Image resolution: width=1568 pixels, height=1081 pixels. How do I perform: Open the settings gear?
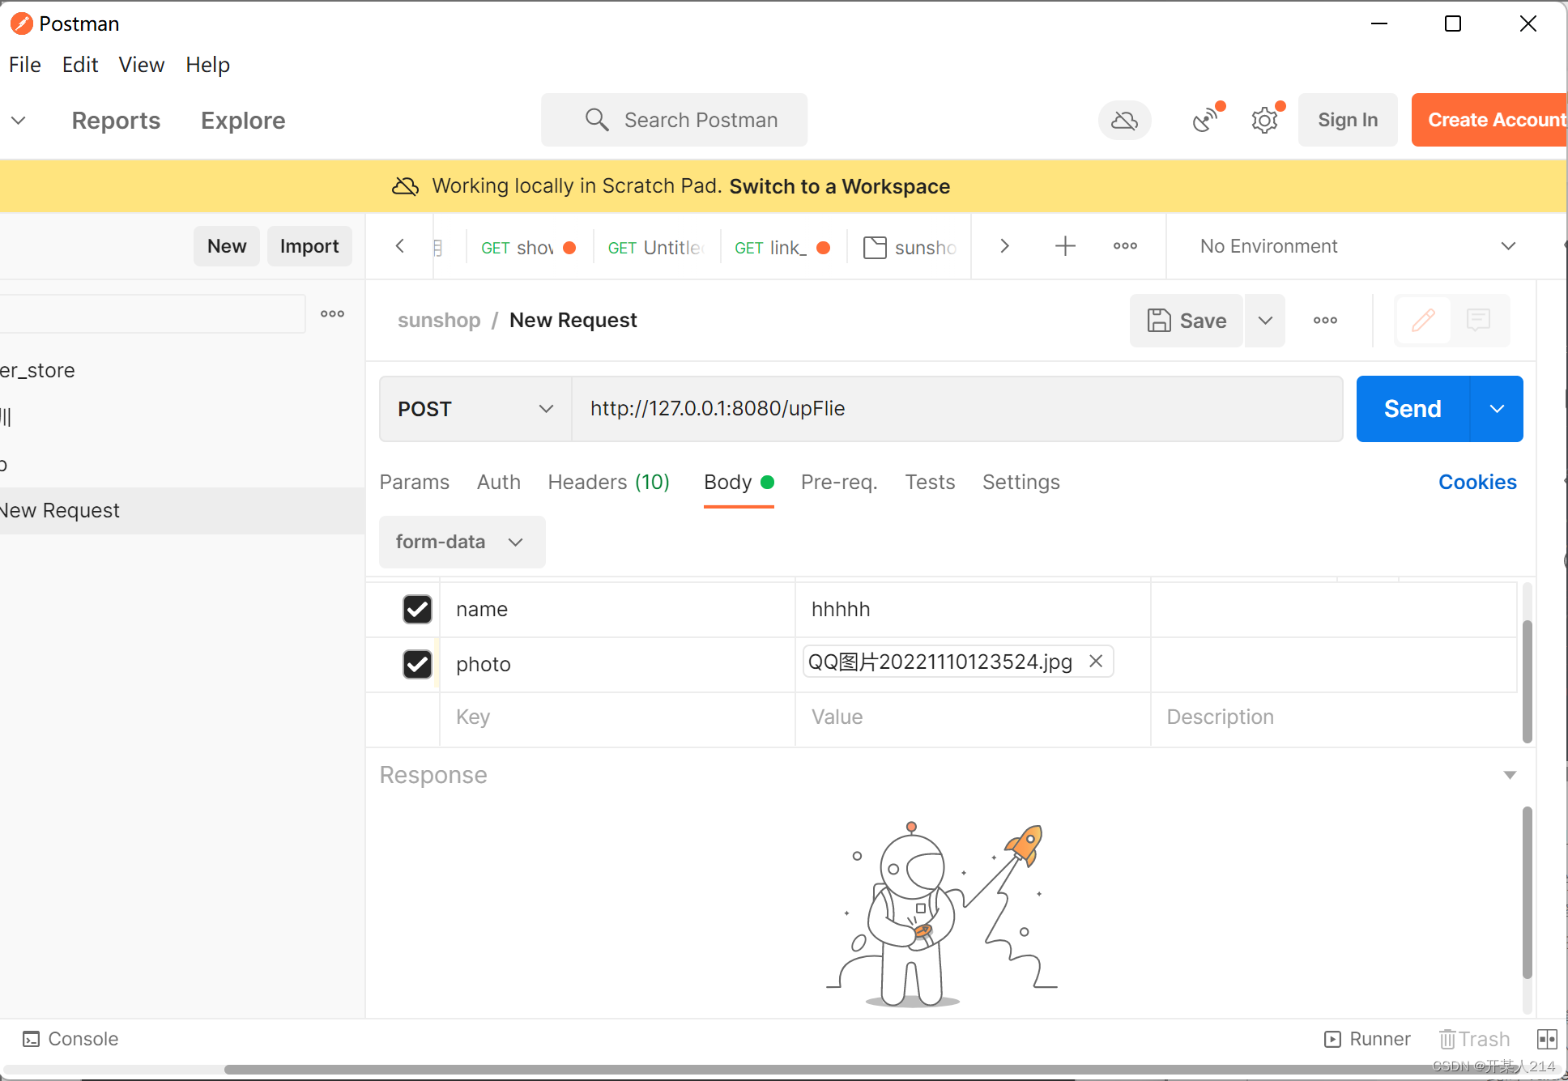click(1264, 120)
